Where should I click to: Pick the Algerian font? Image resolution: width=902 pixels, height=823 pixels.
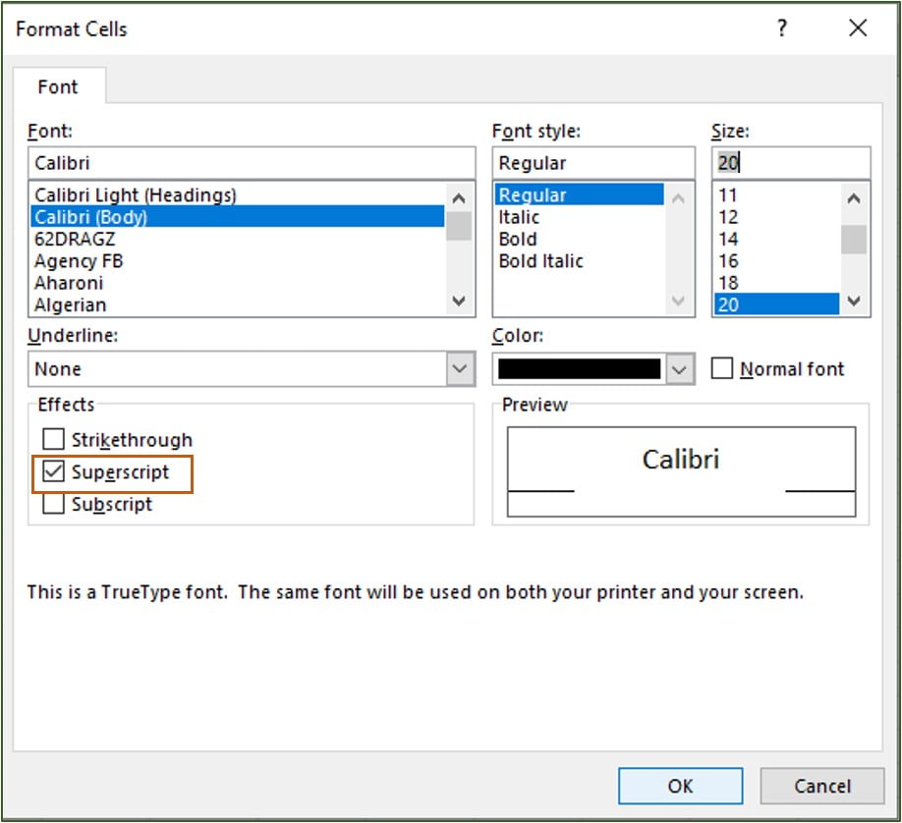click(x=238, y=304)
